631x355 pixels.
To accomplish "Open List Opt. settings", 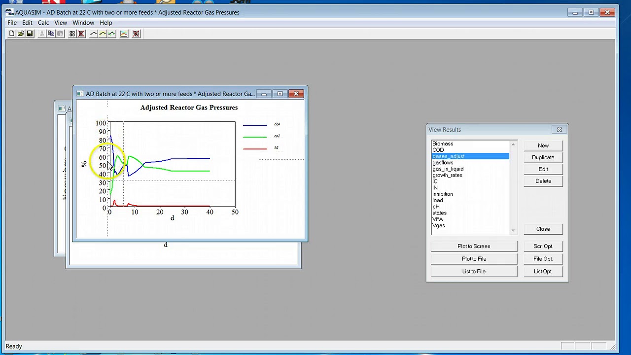I will coord(543,271).
